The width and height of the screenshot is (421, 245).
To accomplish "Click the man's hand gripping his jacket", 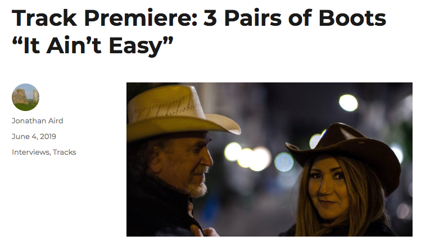I will 203,231.
